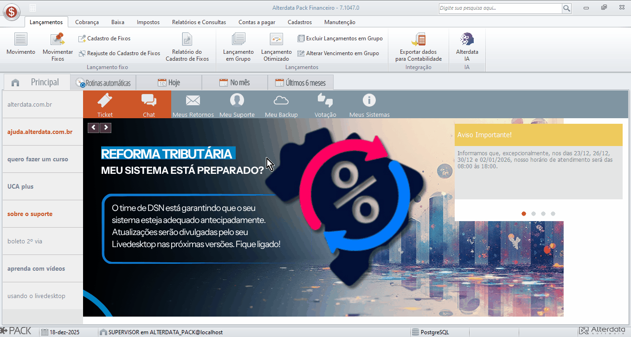631x337 pixels.
Task: Open the Manutenção ribbon tab
Action: (x=340, y=22)
